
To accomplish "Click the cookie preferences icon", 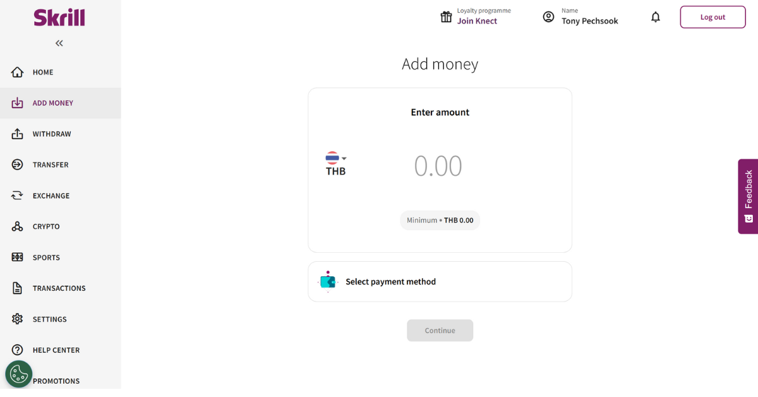I will click(19, 374).
